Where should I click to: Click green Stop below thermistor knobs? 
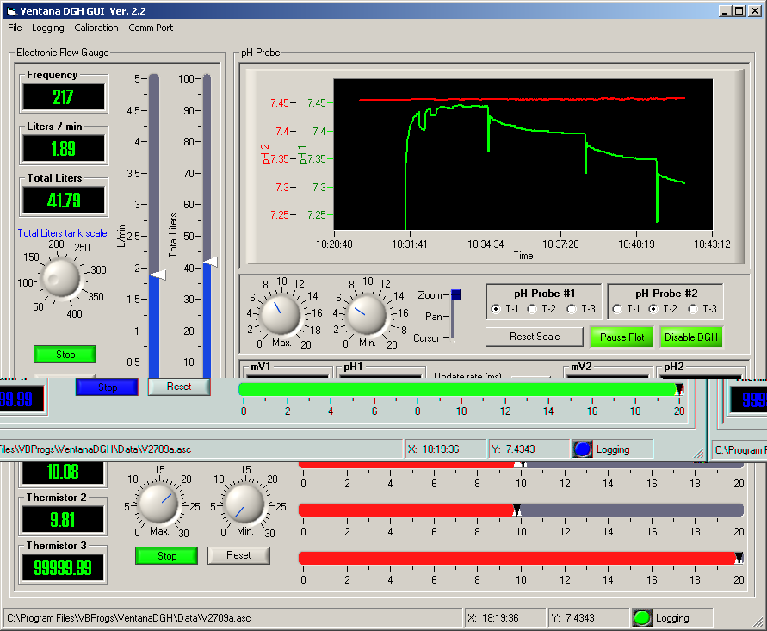click(167, 555)
